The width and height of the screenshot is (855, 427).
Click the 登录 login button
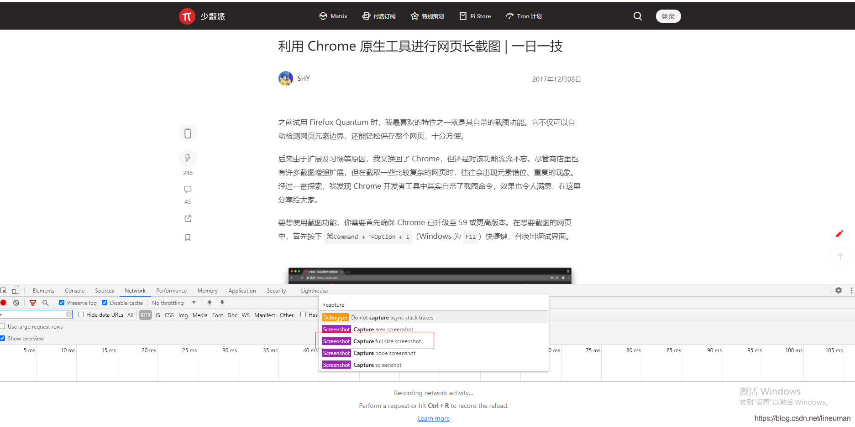(x=668, y=16)
